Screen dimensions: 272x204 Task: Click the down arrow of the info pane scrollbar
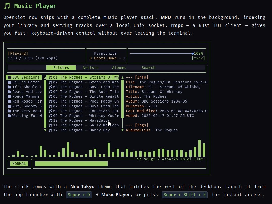(122, 130)
